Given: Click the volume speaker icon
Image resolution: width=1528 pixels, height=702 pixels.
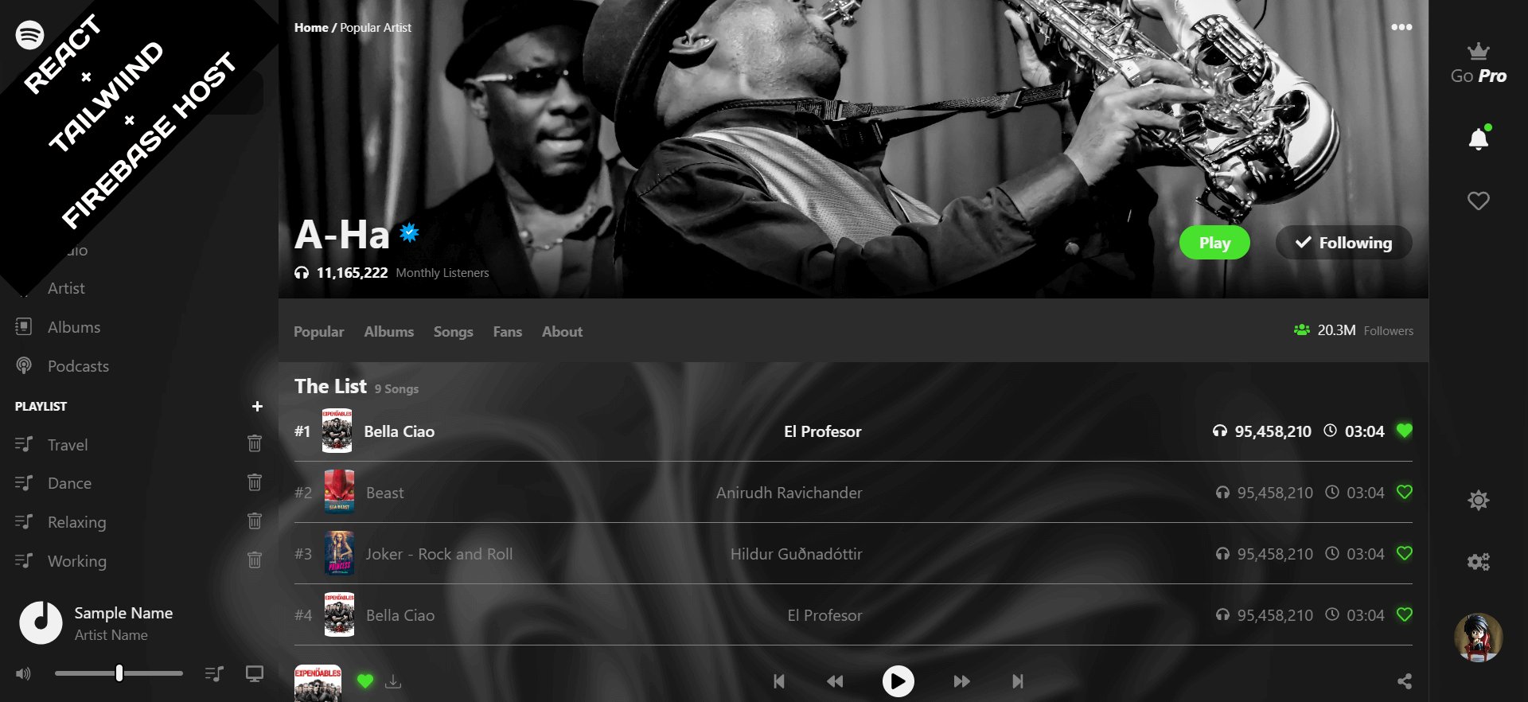Looking at the screenshot, I should (x=23, y=674).
